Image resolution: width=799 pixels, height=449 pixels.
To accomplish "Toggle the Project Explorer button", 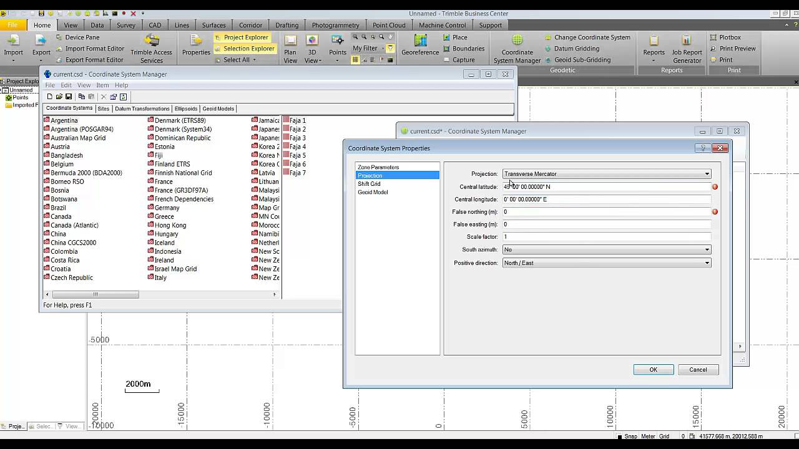I will (x=241, y=37).
